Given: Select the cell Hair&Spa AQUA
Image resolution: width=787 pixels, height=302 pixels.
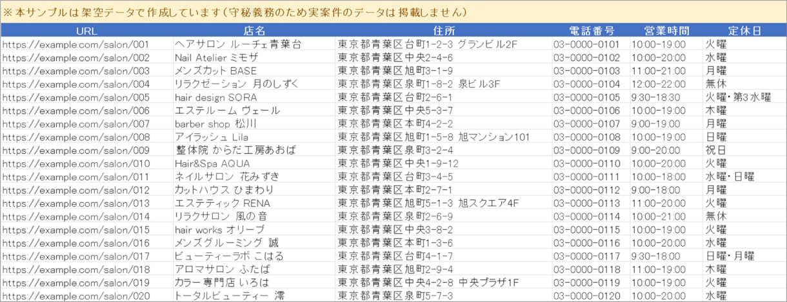Looking at the screenshot, I should pos(254,164).
